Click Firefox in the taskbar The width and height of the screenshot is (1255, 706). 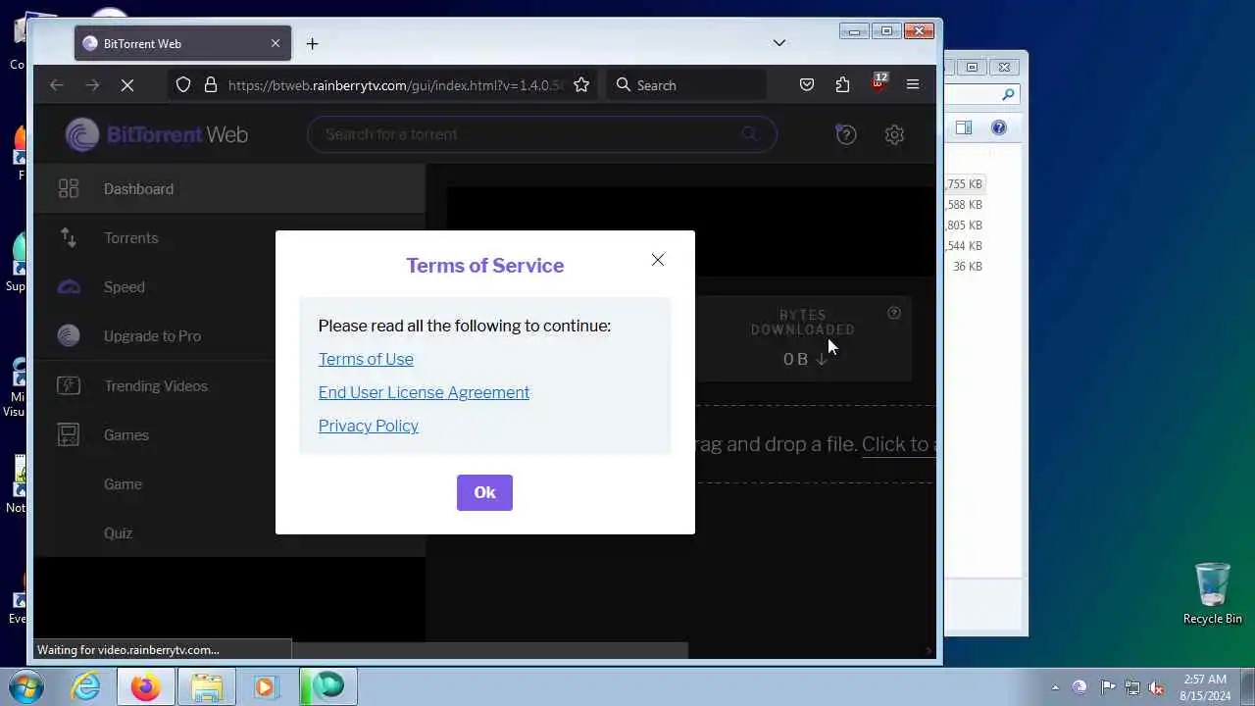[146, 685]
